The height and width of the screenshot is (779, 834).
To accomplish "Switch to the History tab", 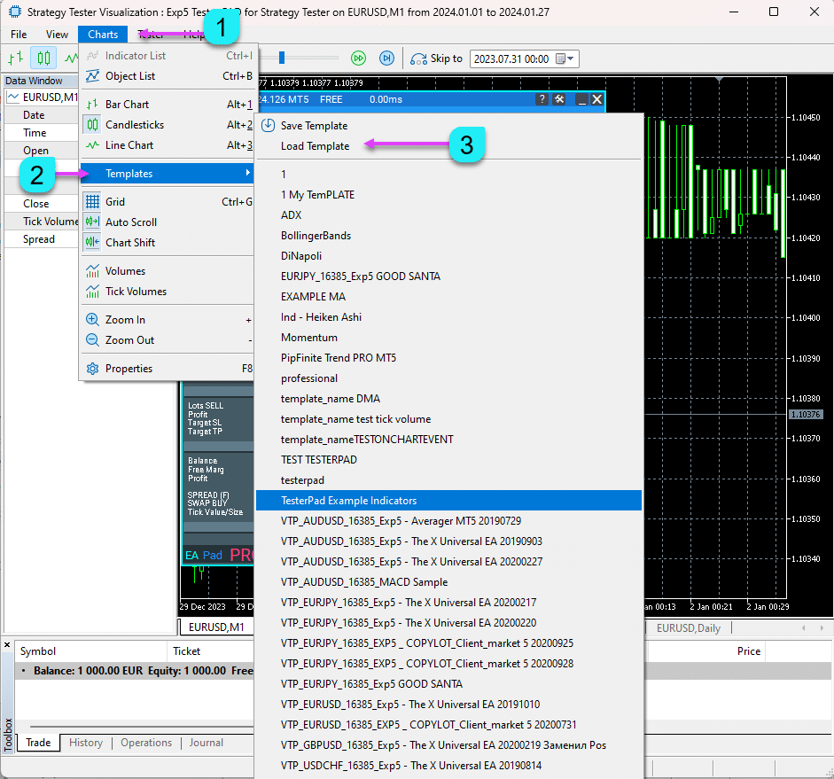I will [86, 743].
